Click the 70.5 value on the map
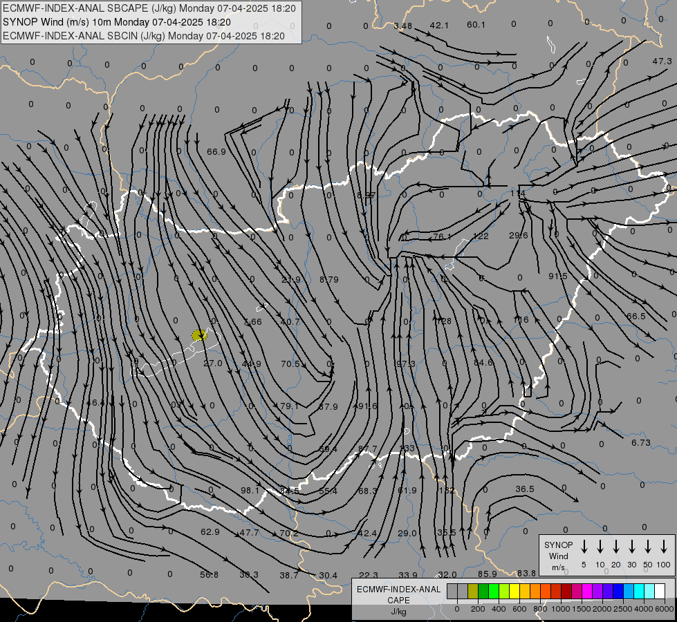Screen dimensions: 677x622 click(290, 364)
